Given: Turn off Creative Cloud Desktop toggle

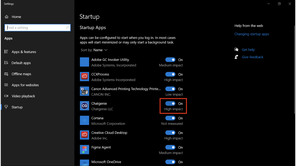Looking at the screenshot, I should tap(170, 133).
